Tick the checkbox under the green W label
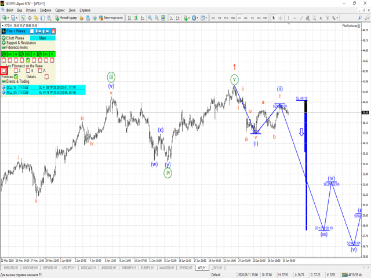 16,60
